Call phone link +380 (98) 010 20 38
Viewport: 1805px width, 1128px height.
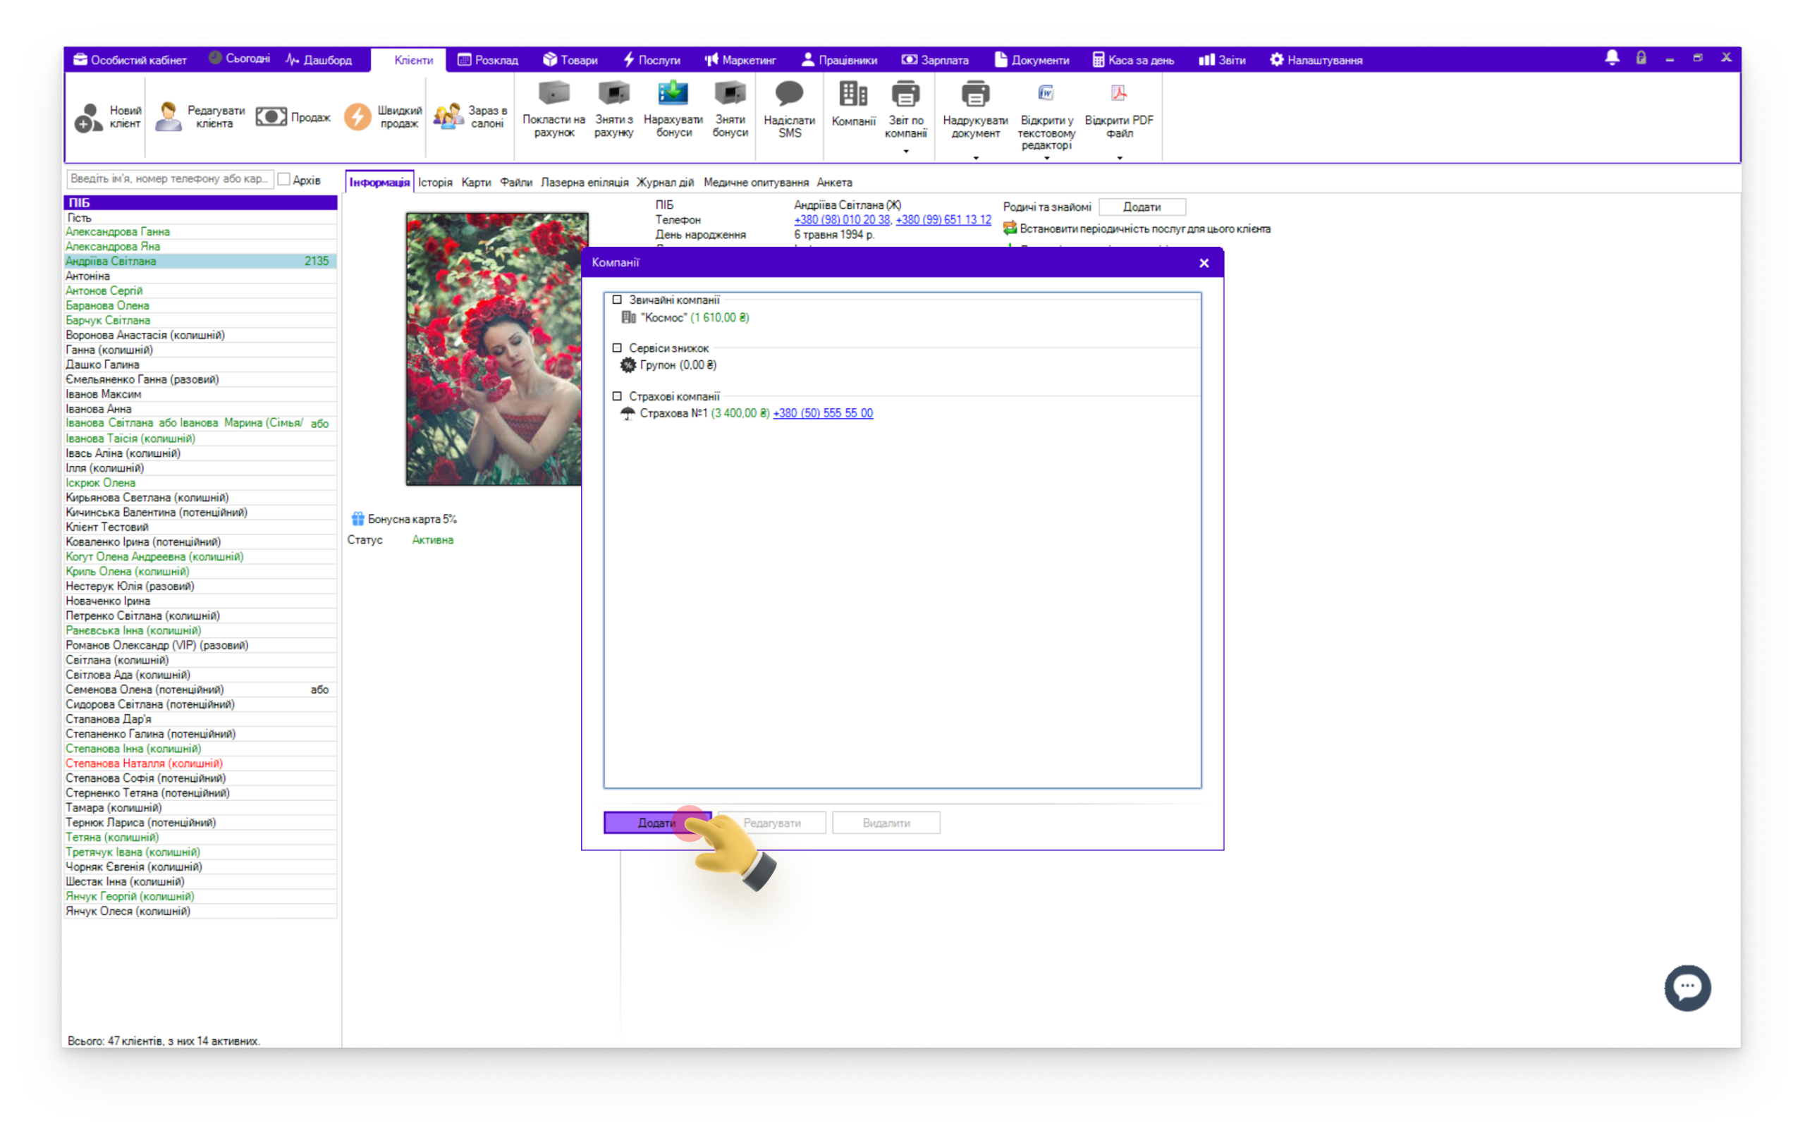(x=841, y=219)
